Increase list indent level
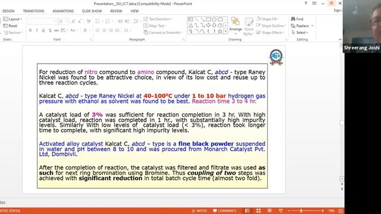Image resolution: width=381 pixels, height=214 pixels. 127,21
